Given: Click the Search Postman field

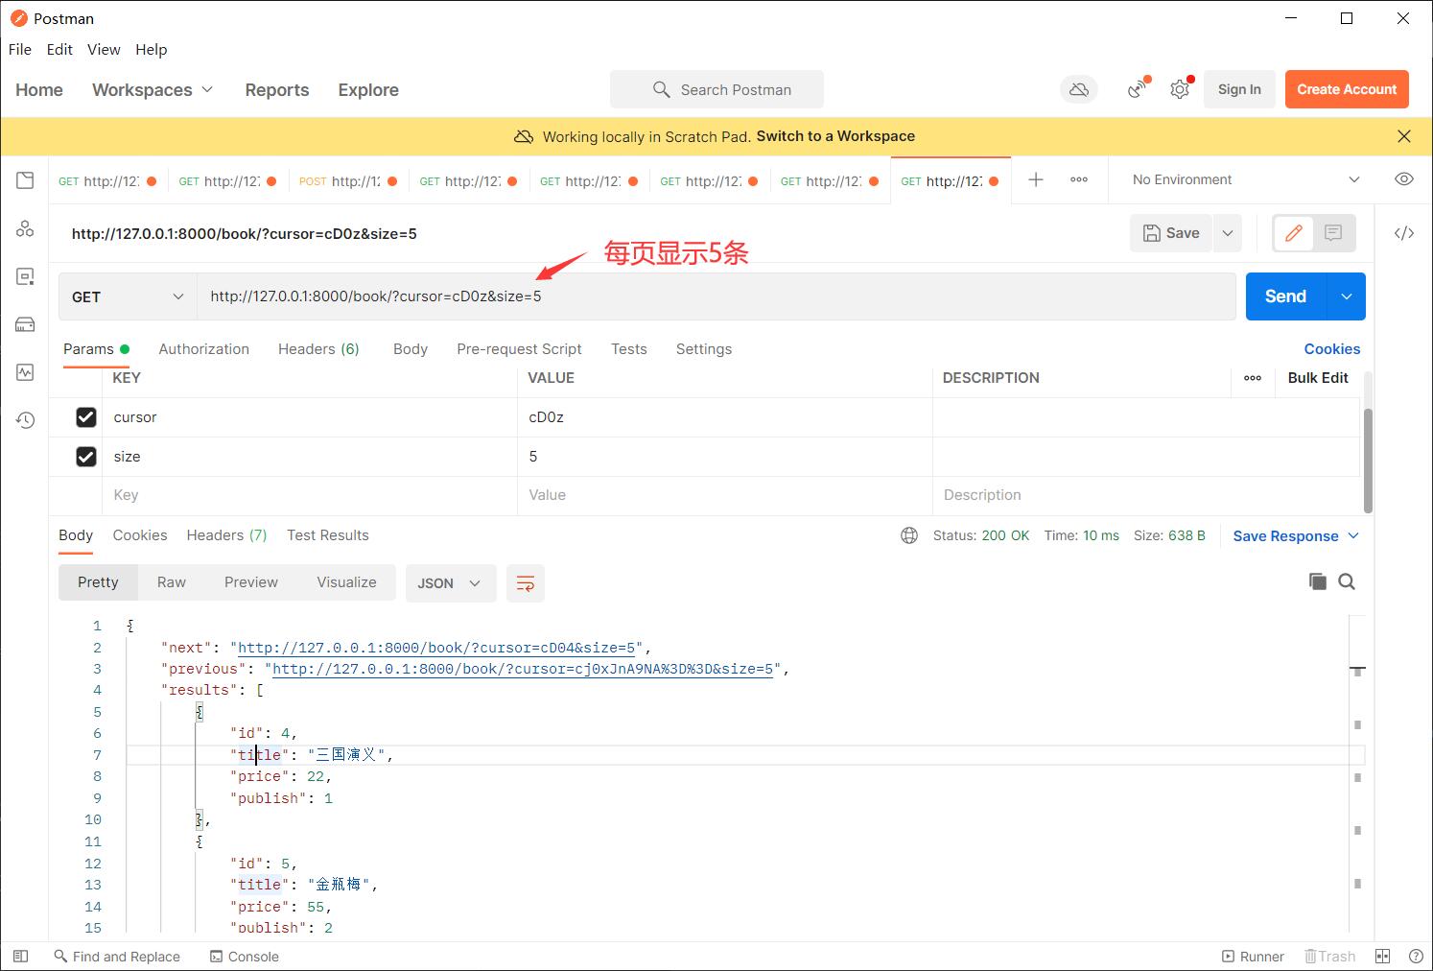Looking at the screenshot, I should click(716, 89).
